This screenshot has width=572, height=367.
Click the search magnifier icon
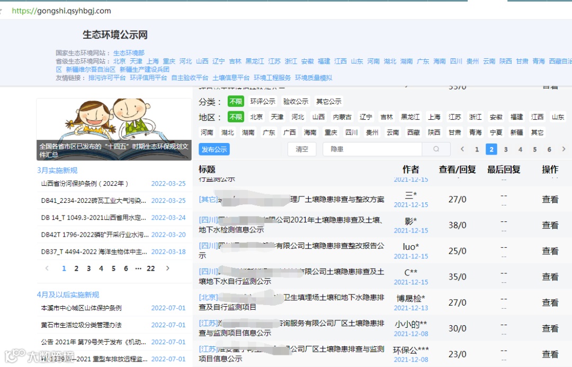coord(436,149)
